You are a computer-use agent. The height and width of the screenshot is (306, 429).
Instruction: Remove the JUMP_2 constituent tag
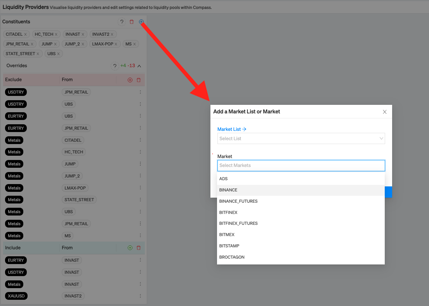click(83, 44)
